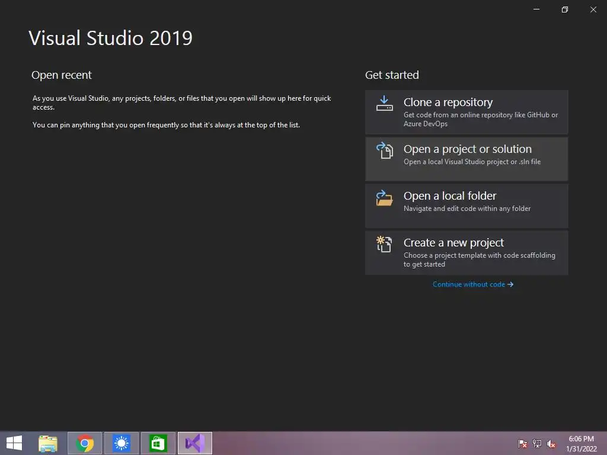The height and width of the screenshot is (455, 607).
Task: Click the Open a project or solution icon
Action: pyautogui.click(x=384, y=150)
